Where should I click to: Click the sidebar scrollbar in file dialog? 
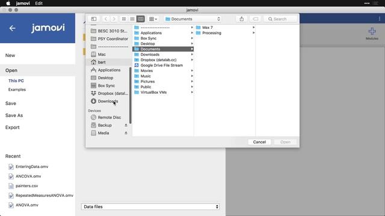point(131,95)
